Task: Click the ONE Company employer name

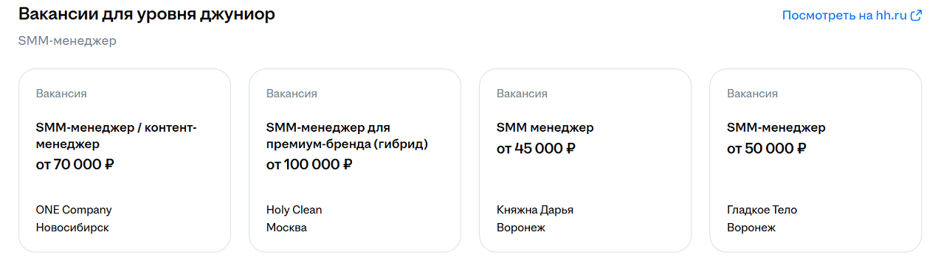Action: click(74, 210)
